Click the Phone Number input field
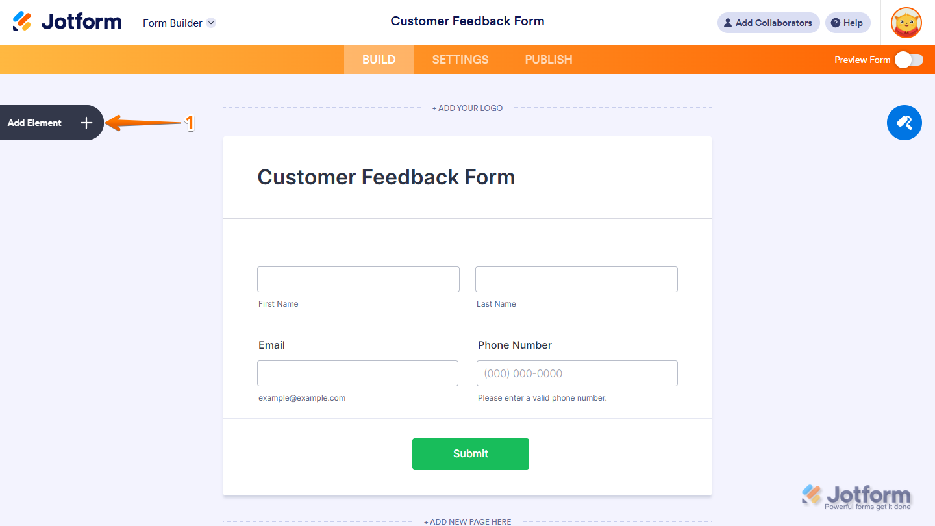 577,373
